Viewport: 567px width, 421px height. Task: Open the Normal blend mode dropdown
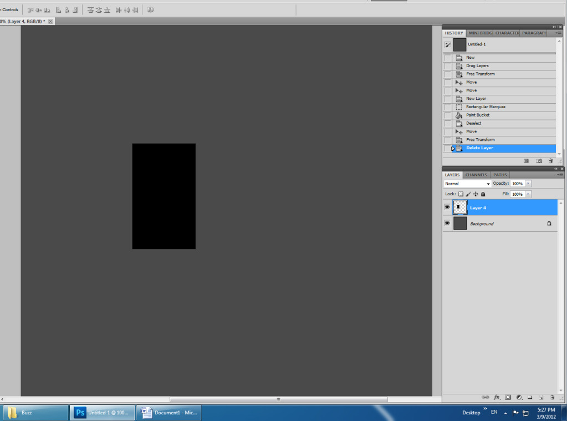467,184
